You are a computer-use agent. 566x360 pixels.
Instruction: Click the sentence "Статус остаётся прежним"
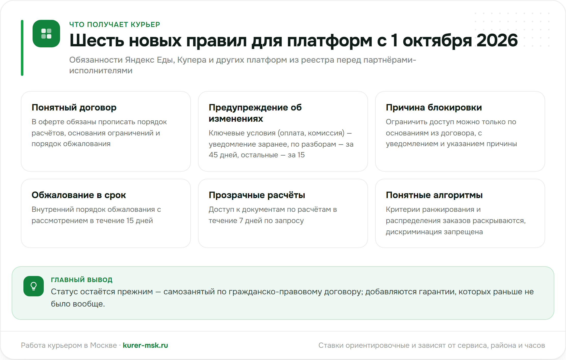[102, 292]
